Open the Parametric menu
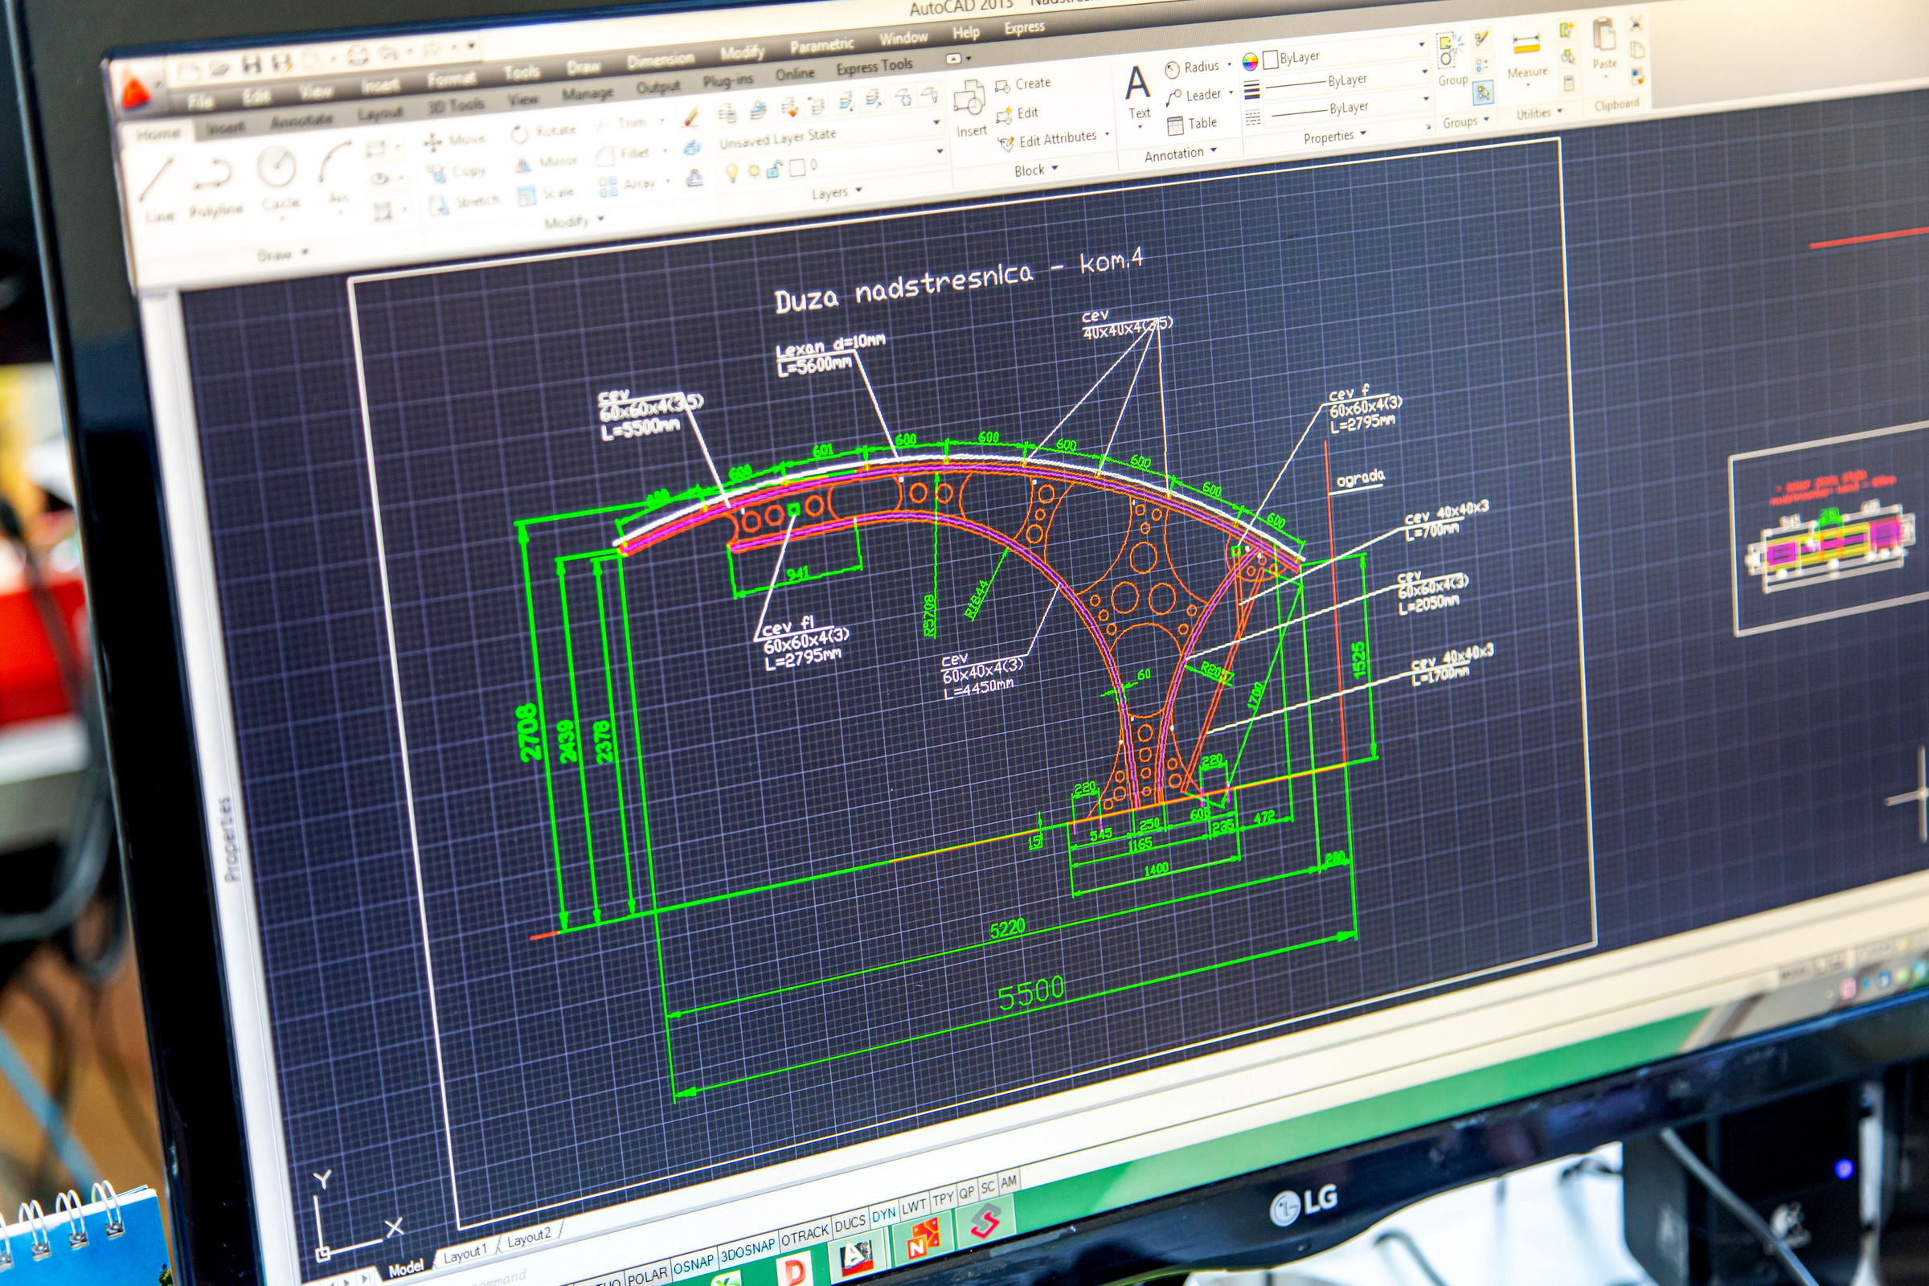The width and height of the screenshot is (1929, 1286). (821, 45)
